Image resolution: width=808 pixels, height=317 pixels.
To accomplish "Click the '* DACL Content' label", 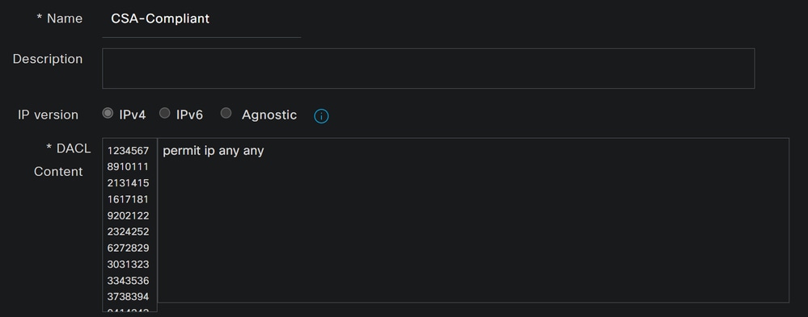I will tap(62, 160).
